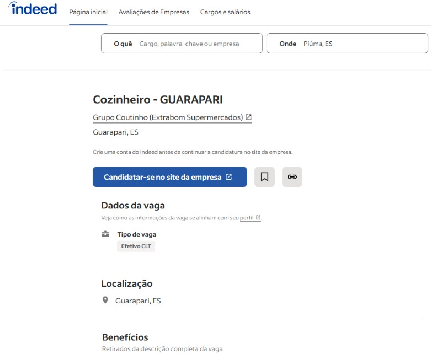Focus the Onde location field
This screenshot has width=431, height=354.
tap(347, 44)
